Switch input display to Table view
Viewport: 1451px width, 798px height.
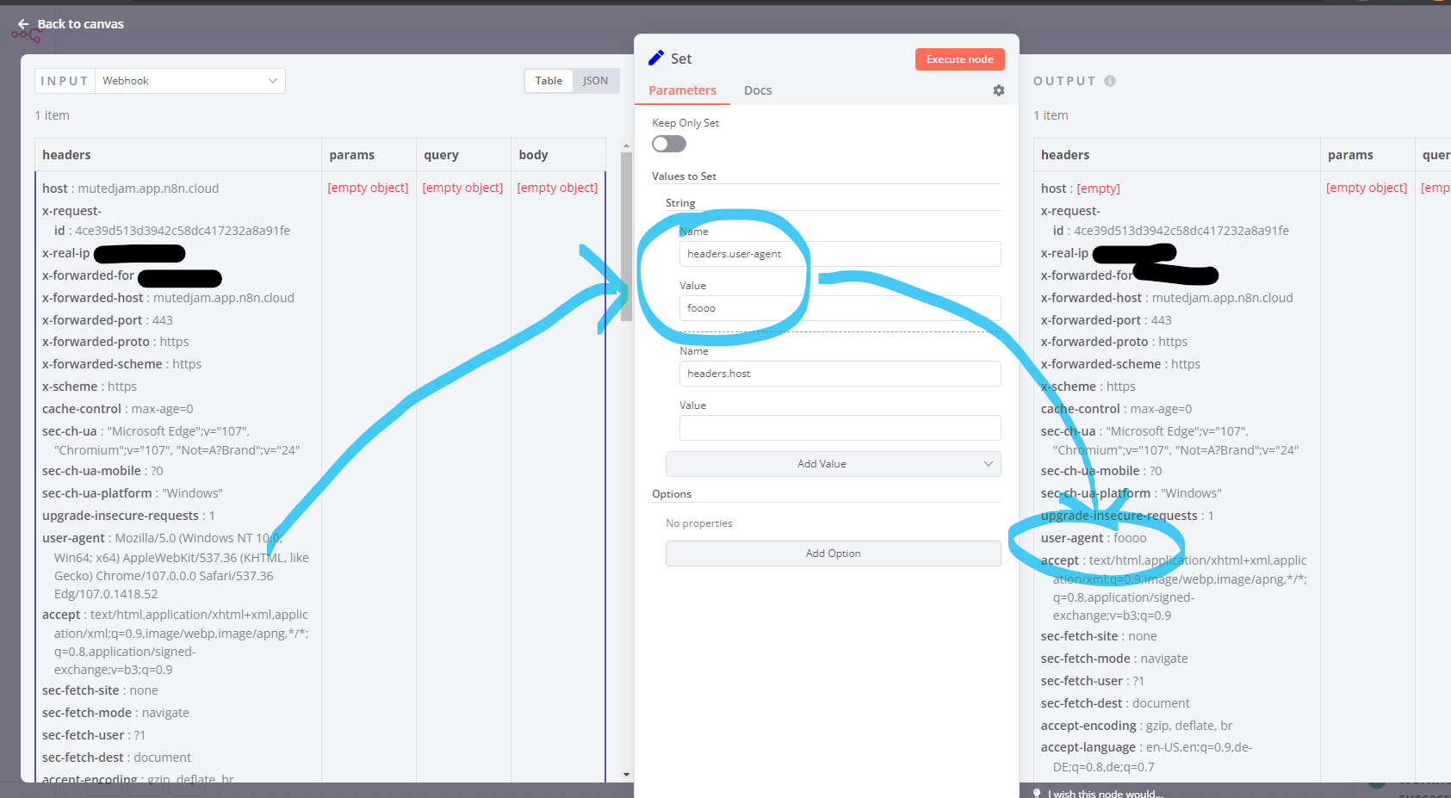(549, 80)
